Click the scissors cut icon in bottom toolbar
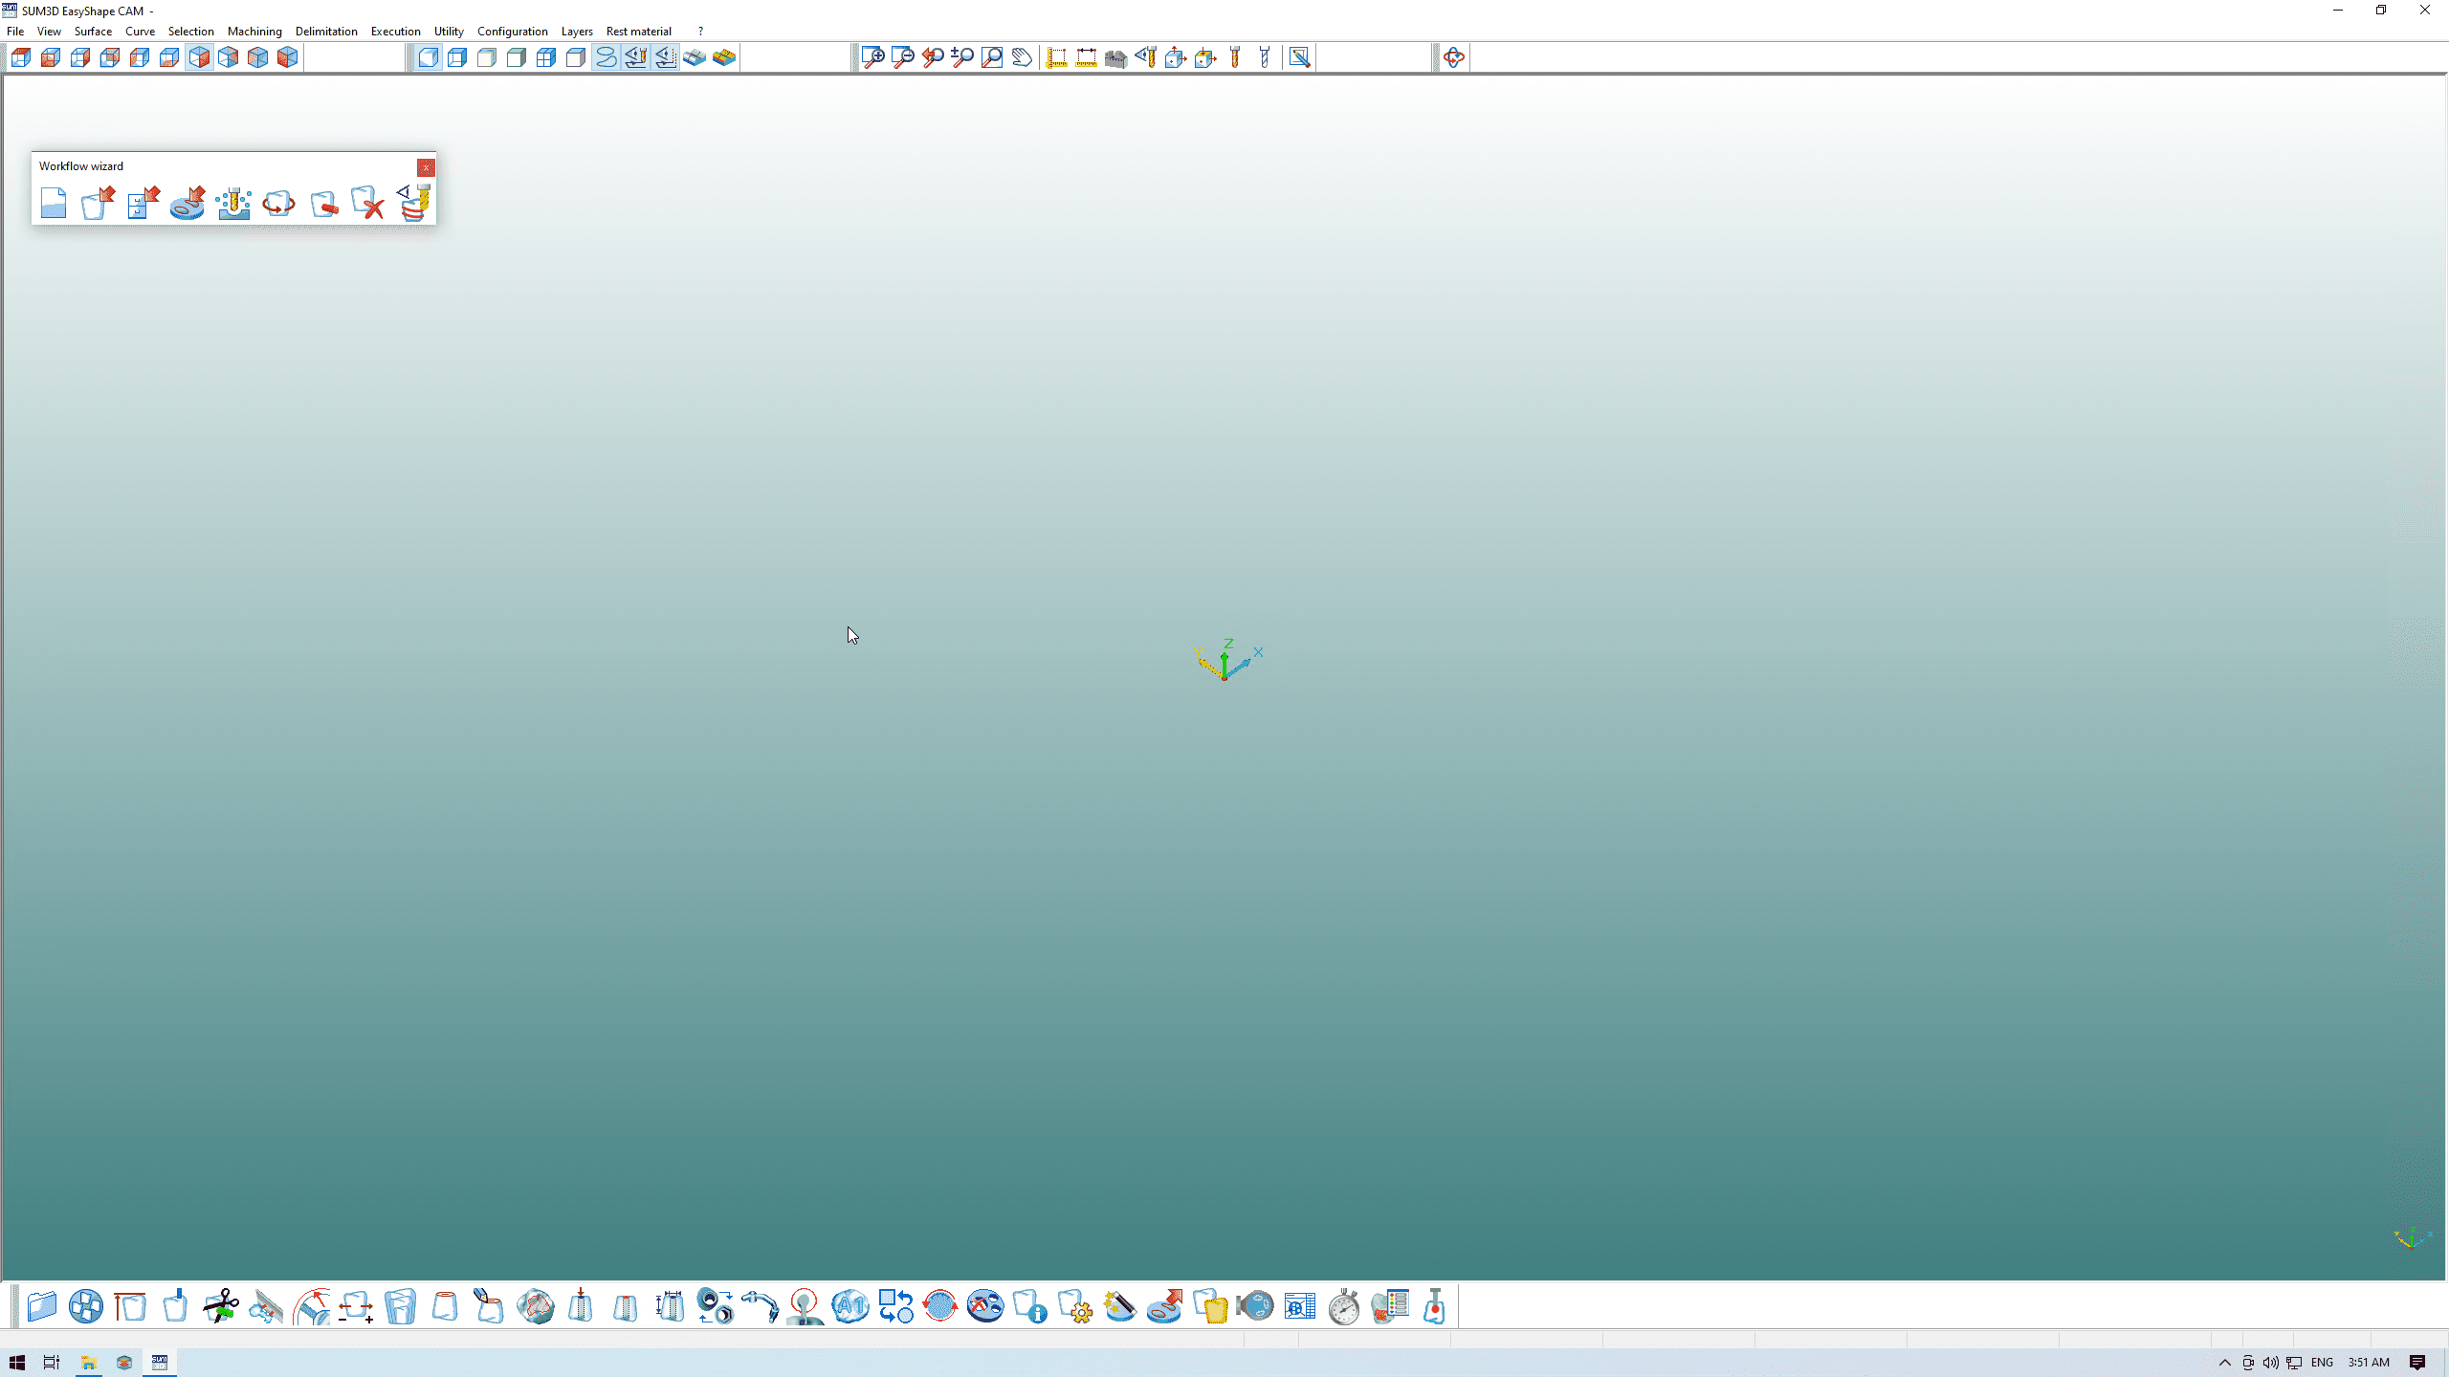 coord(221,1306)
